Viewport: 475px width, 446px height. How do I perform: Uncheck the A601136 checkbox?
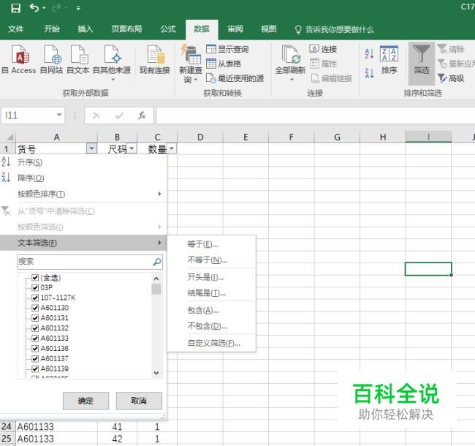coord(35,349)
